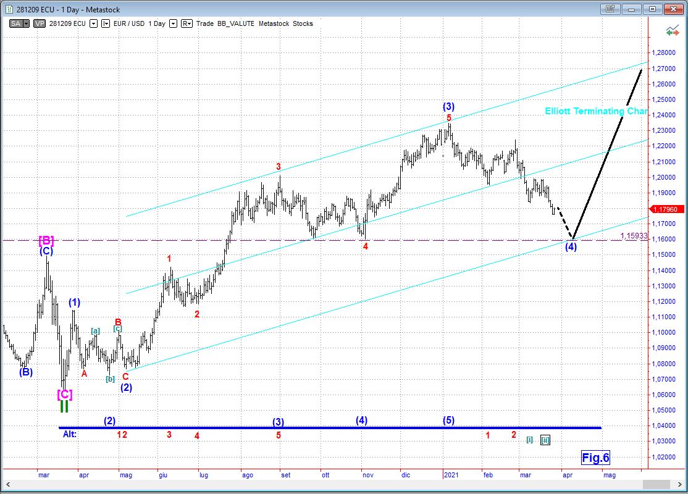Click the chart document icon in title bar

coord(9,9)
